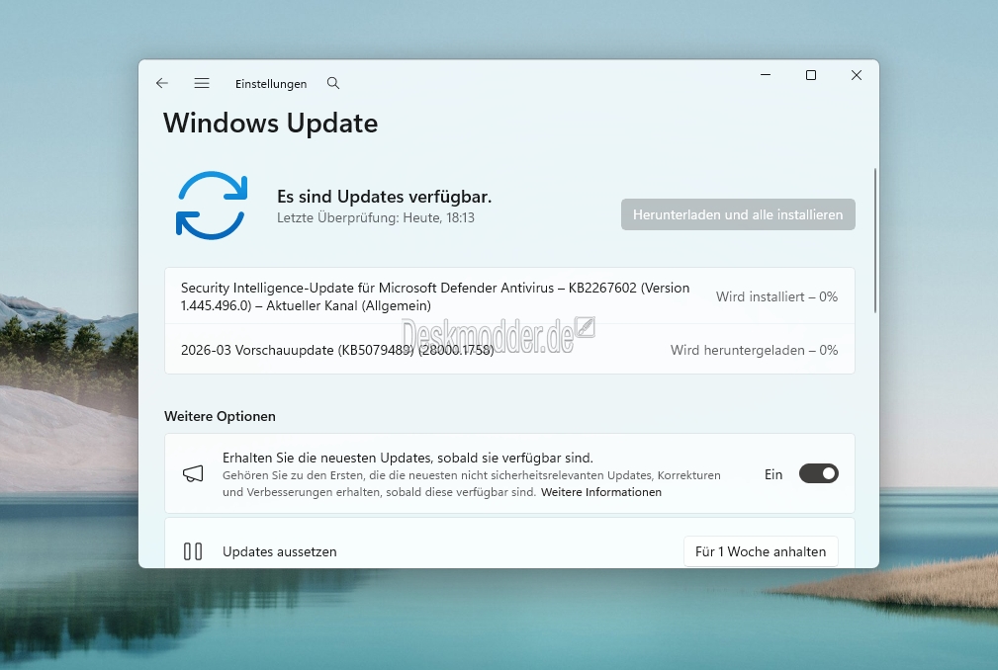Viewport: 998px width, 670px height.
Task: Click the Updates aussetzen label
Action: (x=280, y=551)
